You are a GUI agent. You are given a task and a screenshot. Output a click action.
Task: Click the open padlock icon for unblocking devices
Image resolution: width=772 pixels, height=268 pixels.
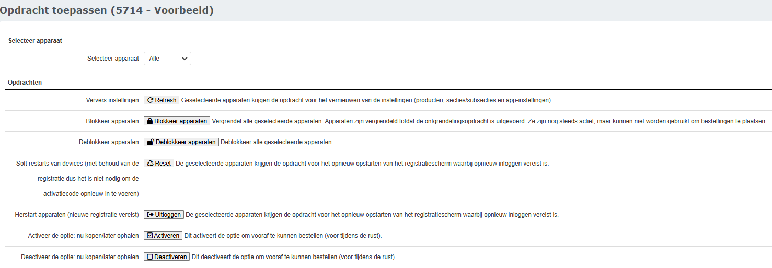pos(151,142)
